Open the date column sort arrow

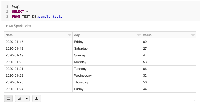tap(70, 35)
